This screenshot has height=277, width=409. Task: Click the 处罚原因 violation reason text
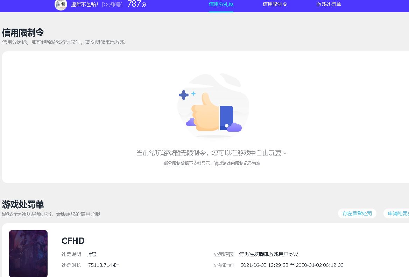269,254
